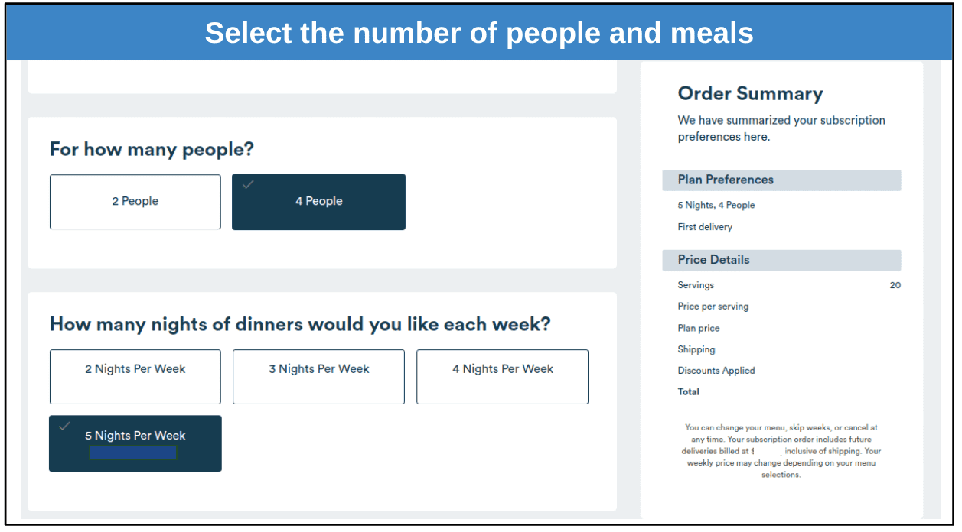Click the blue bar inside the 5 Nights button

click(x=133, y=453)
